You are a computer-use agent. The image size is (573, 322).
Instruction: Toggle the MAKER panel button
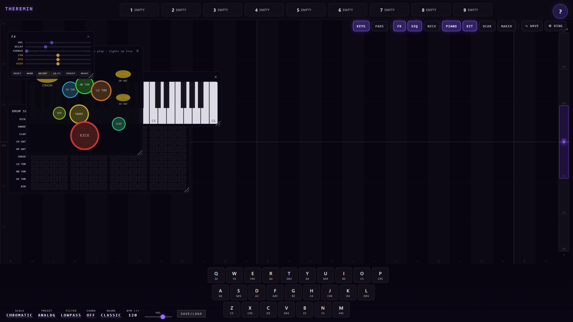507,26
